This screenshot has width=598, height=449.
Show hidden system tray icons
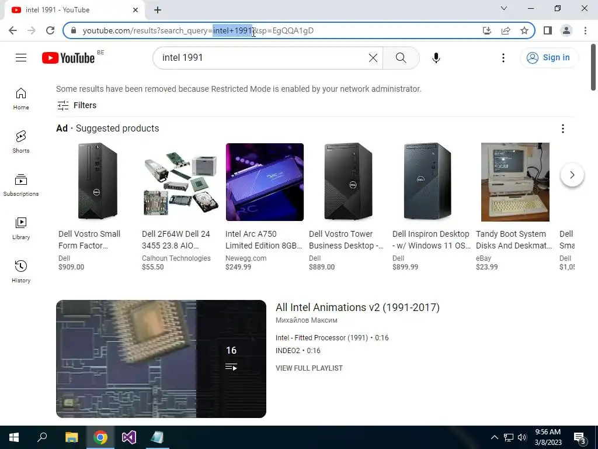click(494, 437)
